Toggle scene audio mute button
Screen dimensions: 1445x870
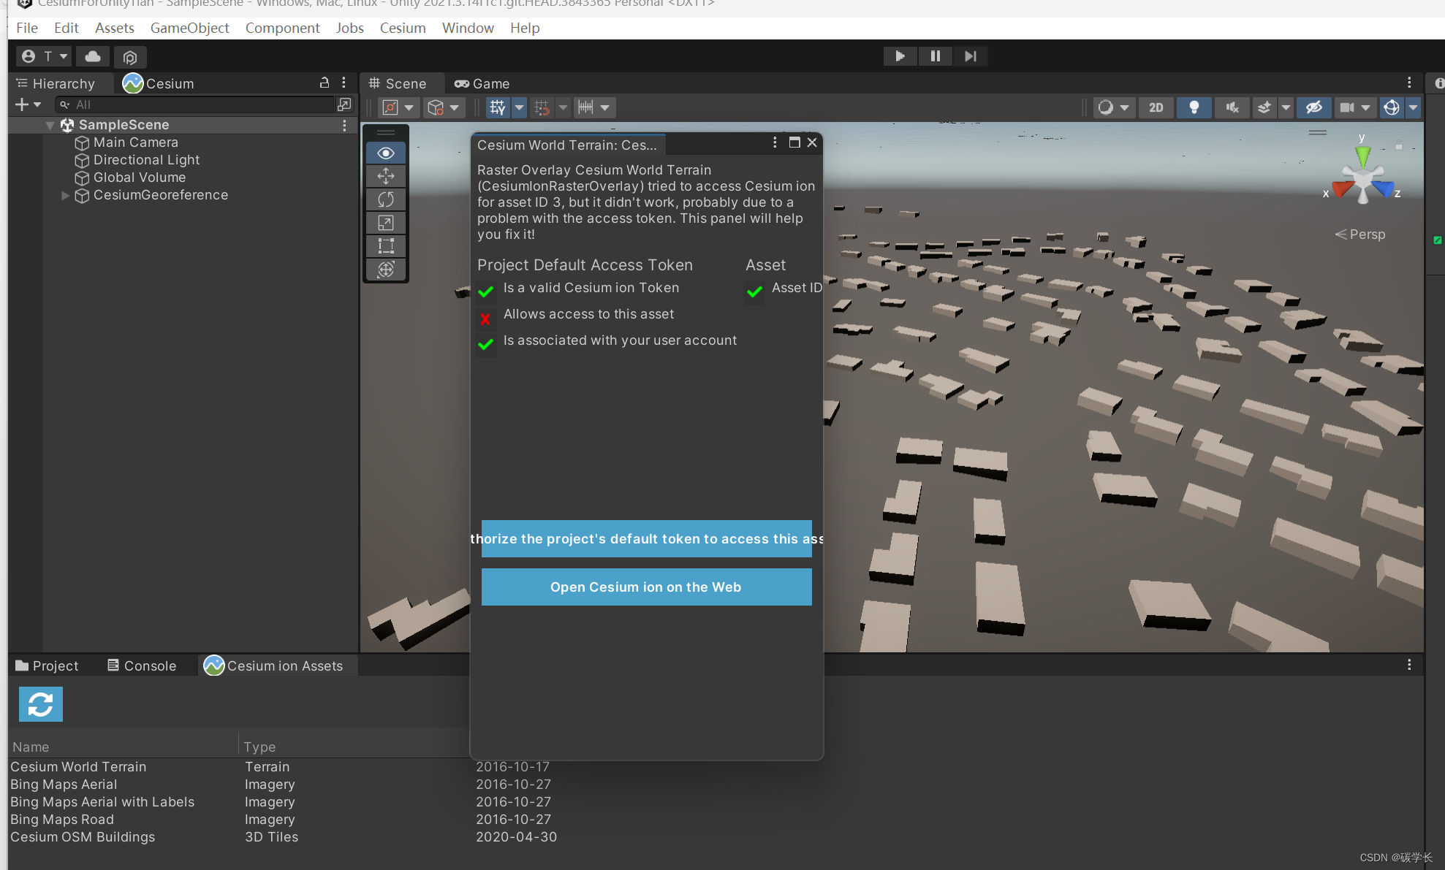1232,107
